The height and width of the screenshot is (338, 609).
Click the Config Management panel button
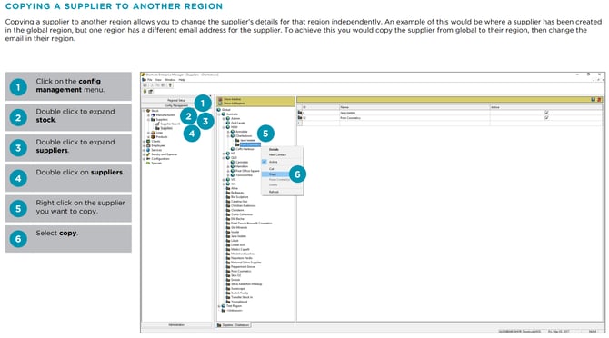(x=176, y=105)
